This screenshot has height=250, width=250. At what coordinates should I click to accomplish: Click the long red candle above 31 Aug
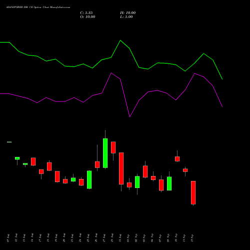121,168
